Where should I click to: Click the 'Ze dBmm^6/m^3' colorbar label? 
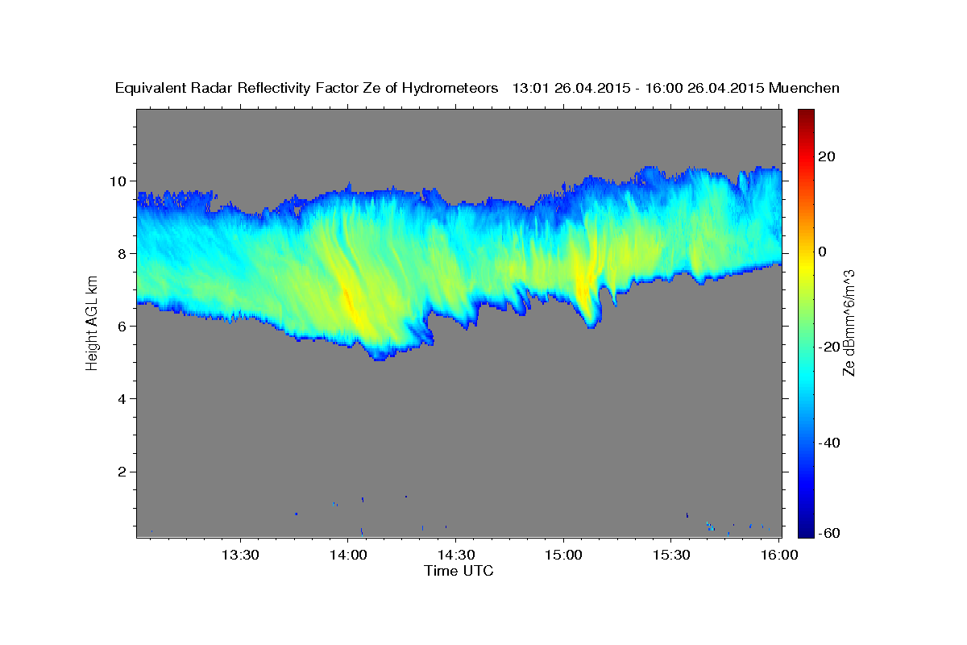coord(848,322)
